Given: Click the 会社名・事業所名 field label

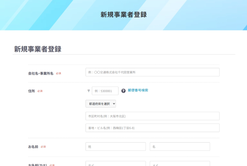Looking at the screenshot, I should click(x=41, y=73).
